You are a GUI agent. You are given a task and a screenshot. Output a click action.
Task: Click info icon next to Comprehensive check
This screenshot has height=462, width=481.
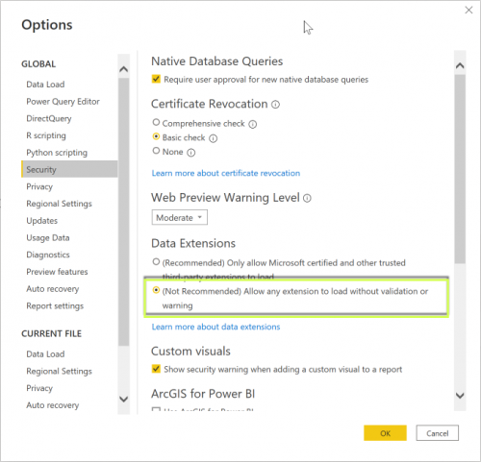253,124
